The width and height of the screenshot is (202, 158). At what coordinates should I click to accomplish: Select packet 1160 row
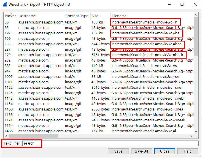99,109
